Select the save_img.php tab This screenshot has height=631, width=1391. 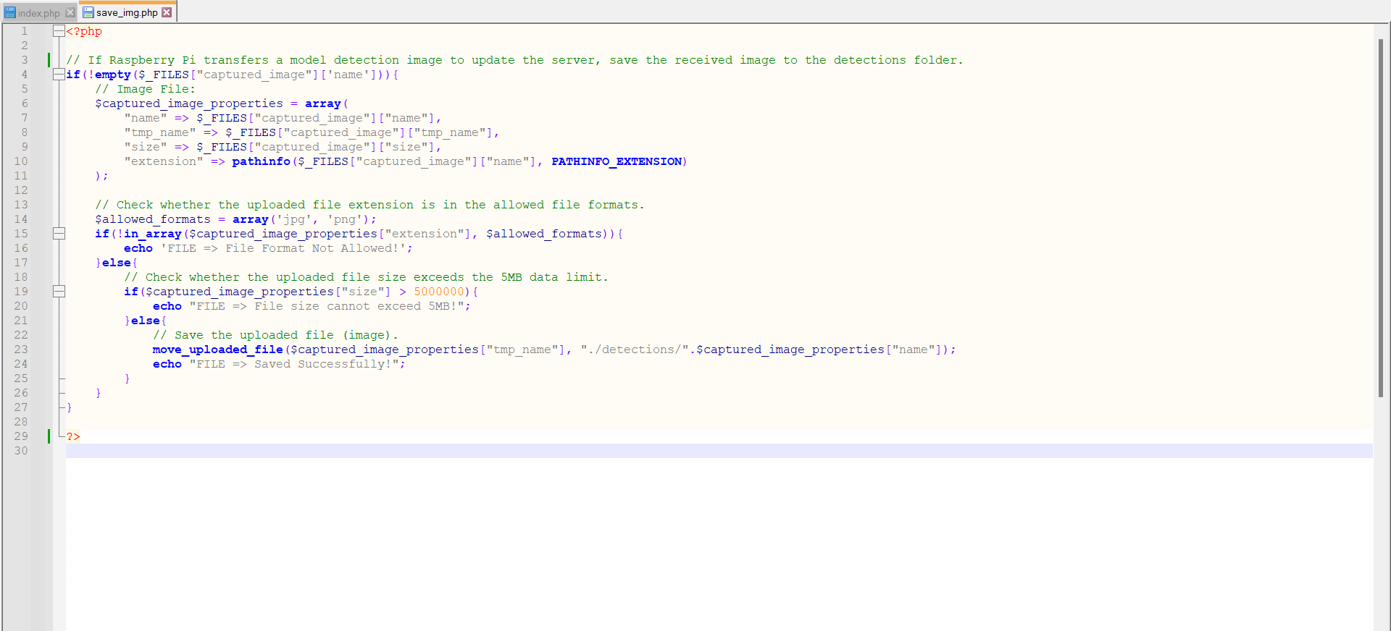[126, 12]
